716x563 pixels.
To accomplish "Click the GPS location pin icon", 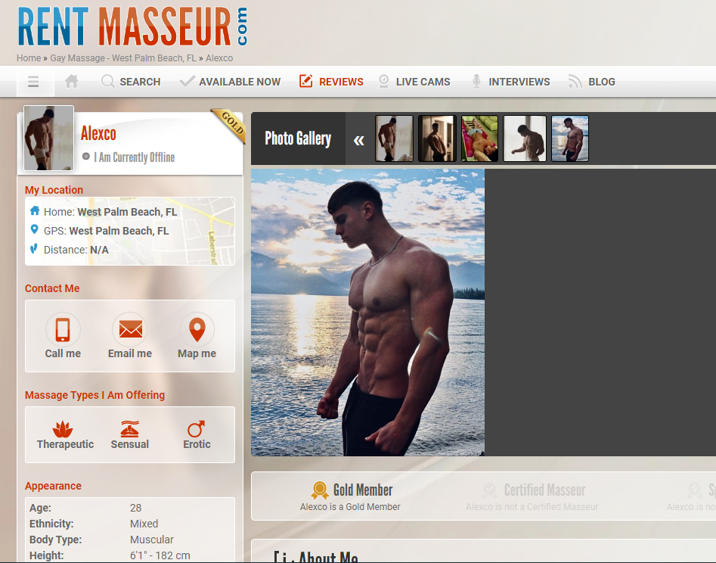I will pyautogui.click(x=34, y=229).
